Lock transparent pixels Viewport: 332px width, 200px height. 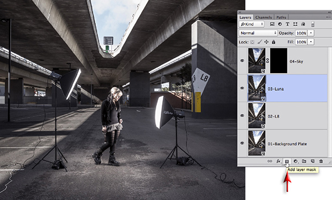(x=252, y=42)
